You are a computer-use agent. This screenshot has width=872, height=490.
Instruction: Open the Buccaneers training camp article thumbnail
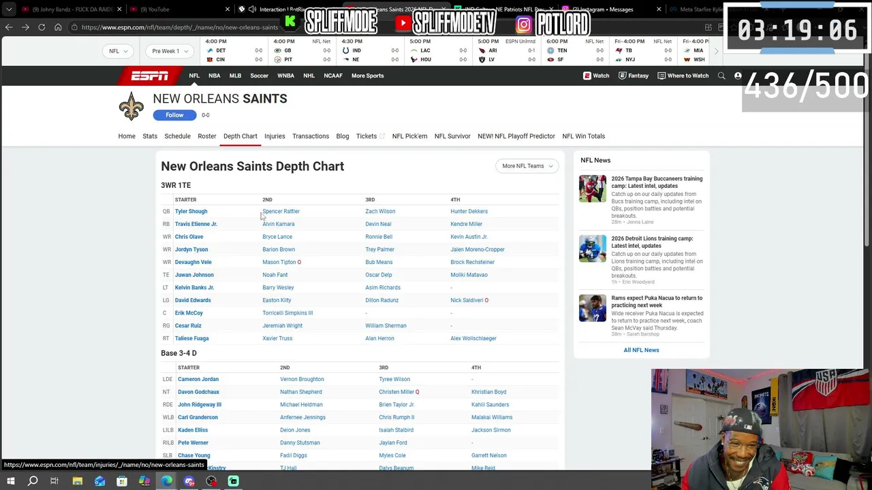point(593,189)
